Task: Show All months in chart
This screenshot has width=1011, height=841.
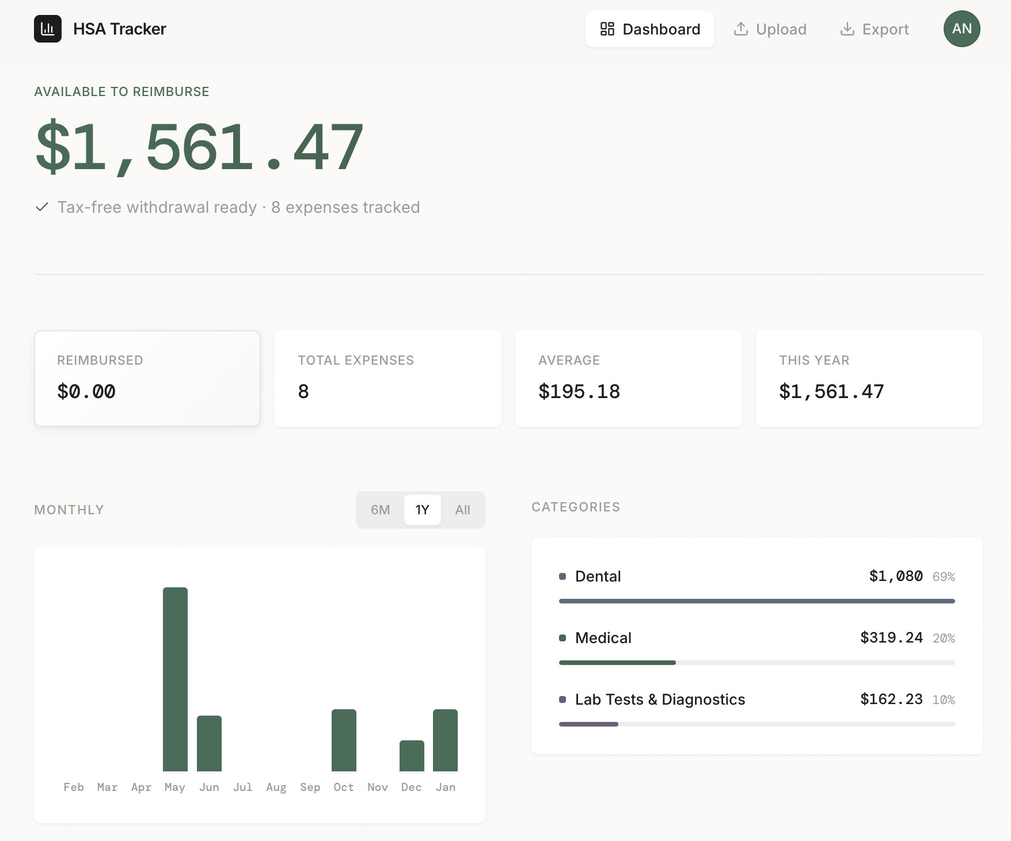Action: coord(462,510)
